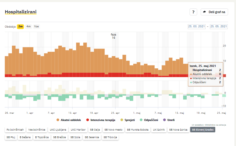Select the 2m period option
Screen dimensions: 236x146
tap(20, 26)
